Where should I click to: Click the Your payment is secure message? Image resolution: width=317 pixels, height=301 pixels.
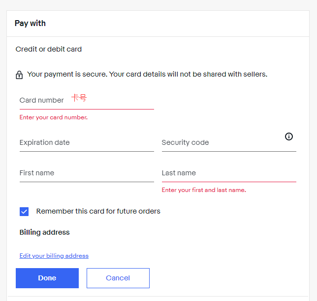(x=147, y=75)
